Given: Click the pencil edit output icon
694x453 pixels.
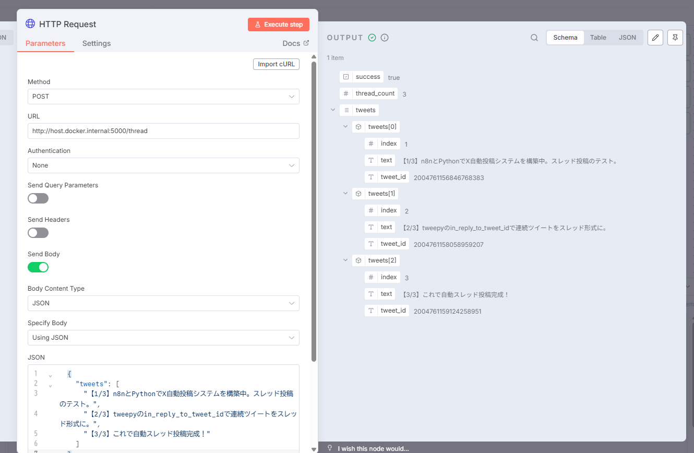Looking at the screenshot, I should pyautogui.click(x=655, y=38).
